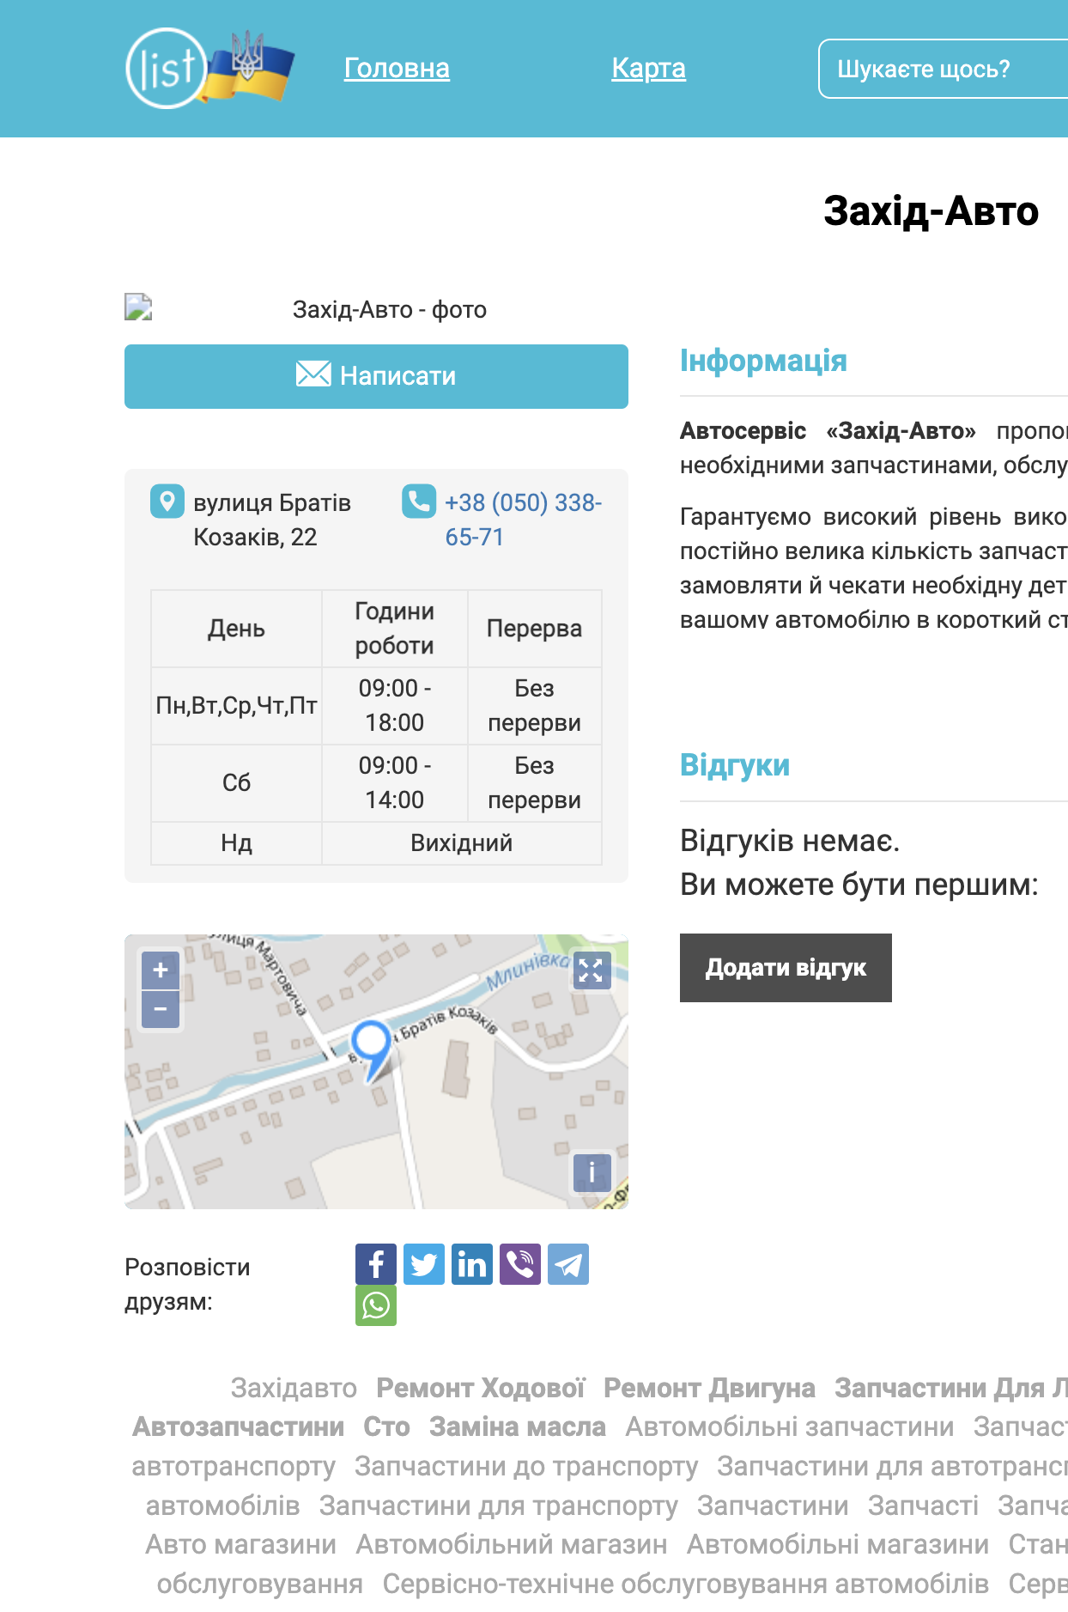Open the Ремонт Двигуна tag
Viewport: 1068px width, 1612px height.
point(709,1388)
